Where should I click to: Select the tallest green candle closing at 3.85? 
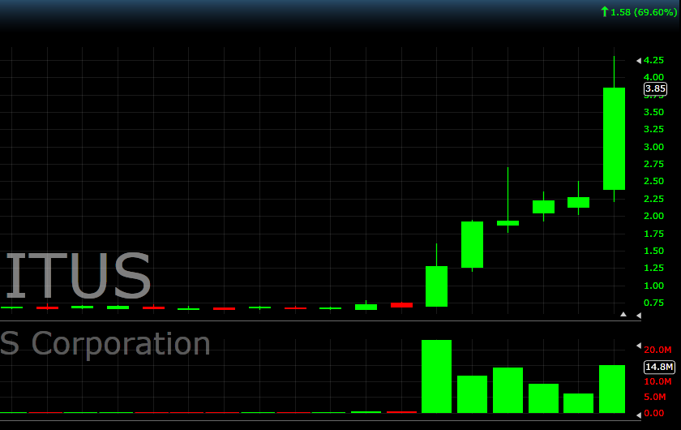(x=615, y=139)
